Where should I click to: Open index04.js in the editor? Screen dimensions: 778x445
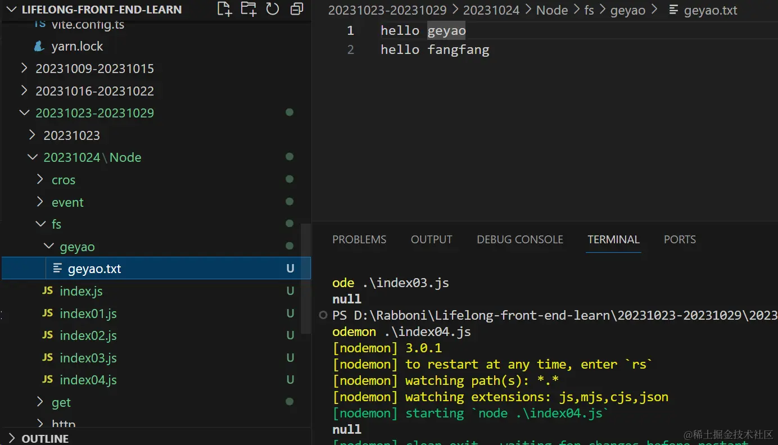(88, 380)
